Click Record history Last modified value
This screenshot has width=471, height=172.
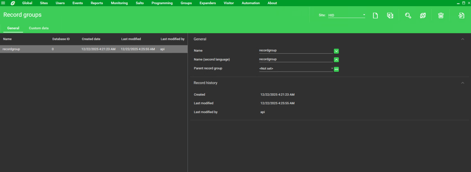click(277, 103)
